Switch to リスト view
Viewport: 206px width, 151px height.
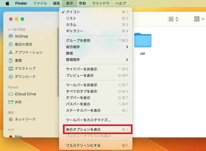tap(96, 18)
